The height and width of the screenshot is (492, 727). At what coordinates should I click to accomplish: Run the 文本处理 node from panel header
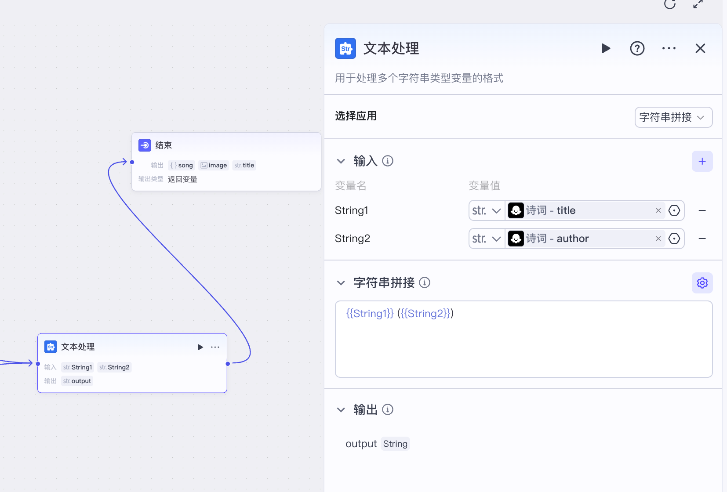point(606,48)
